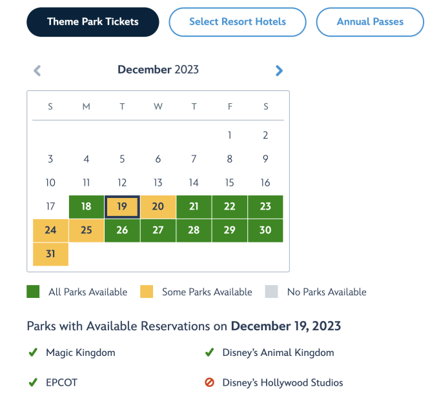
Task: Select December 20 on the calendar
Action: click(158, 207)
